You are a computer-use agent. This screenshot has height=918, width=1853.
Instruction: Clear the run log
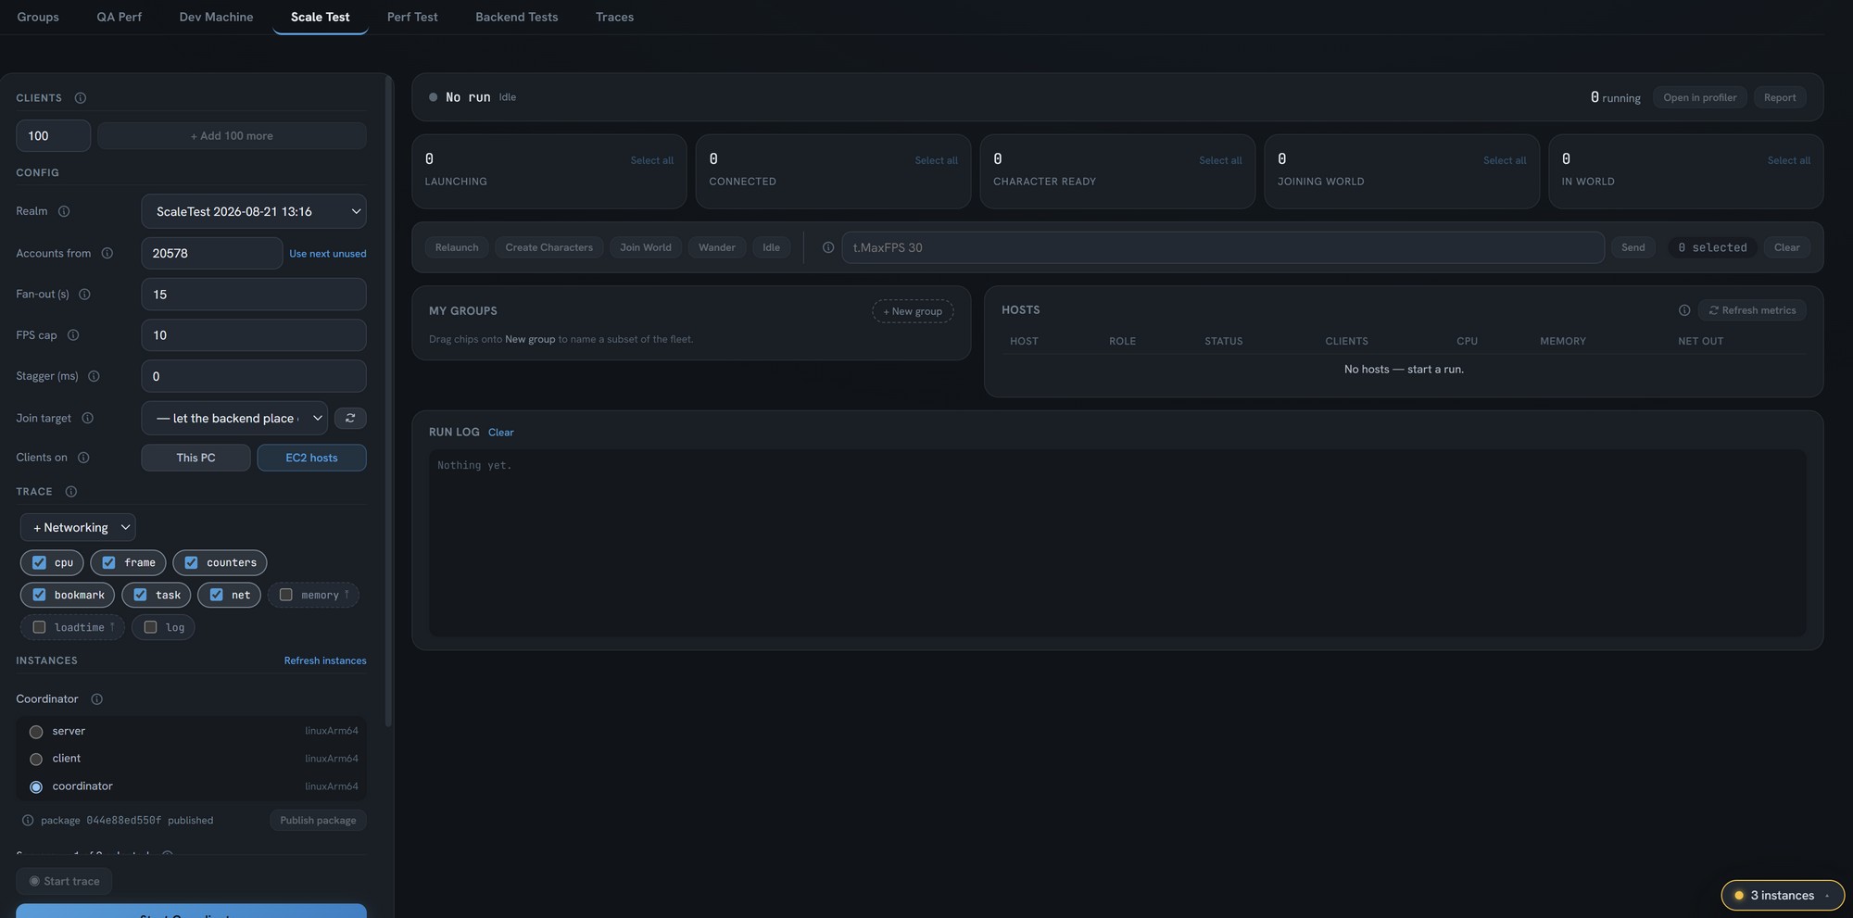501,433
